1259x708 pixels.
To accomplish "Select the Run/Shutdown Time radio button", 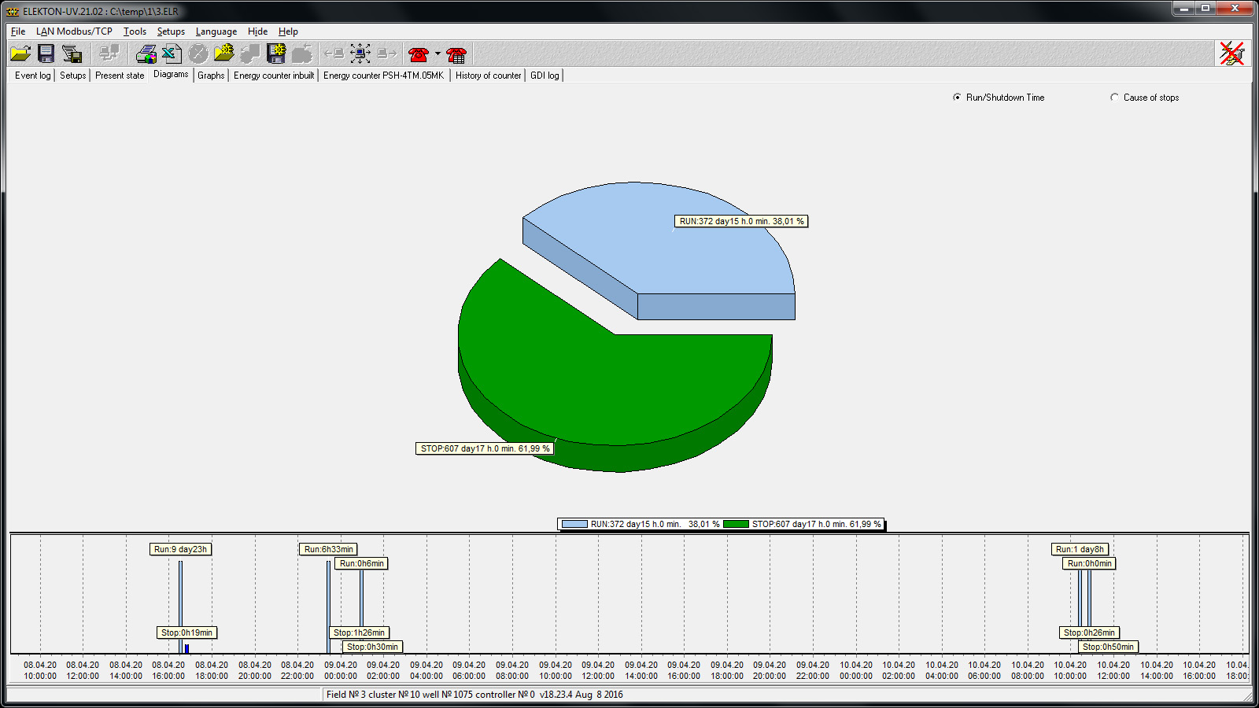I will coord(957,98).
